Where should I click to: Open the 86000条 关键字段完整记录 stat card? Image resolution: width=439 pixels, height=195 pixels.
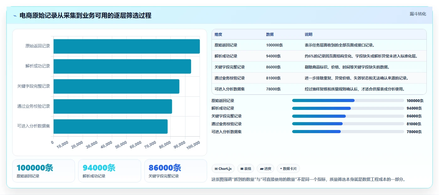click(176, 171)
